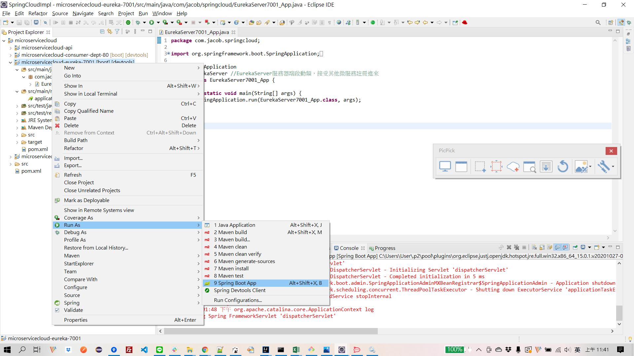Click the clock showing 11:41 in taskbar
634x356 pixels.
click(x=597, y=350)
